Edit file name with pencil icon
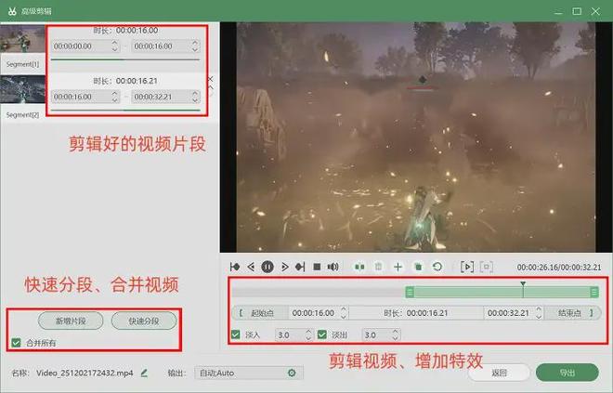The height and width of the screenshot is (393, 613). pos(144,373)
